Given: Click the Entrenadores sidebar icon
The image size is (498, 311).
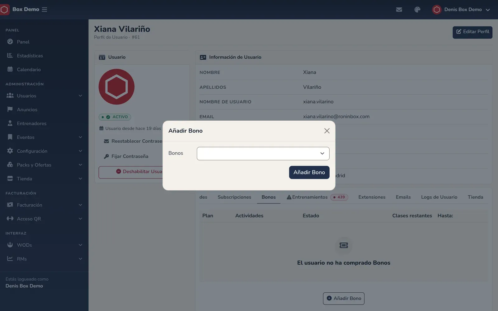Looking at the screenshot, I should point(10,123).
